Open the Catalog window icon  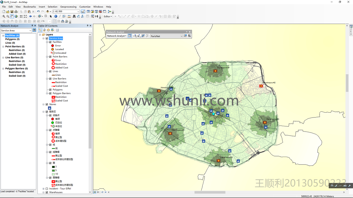(x=92, y=12)
